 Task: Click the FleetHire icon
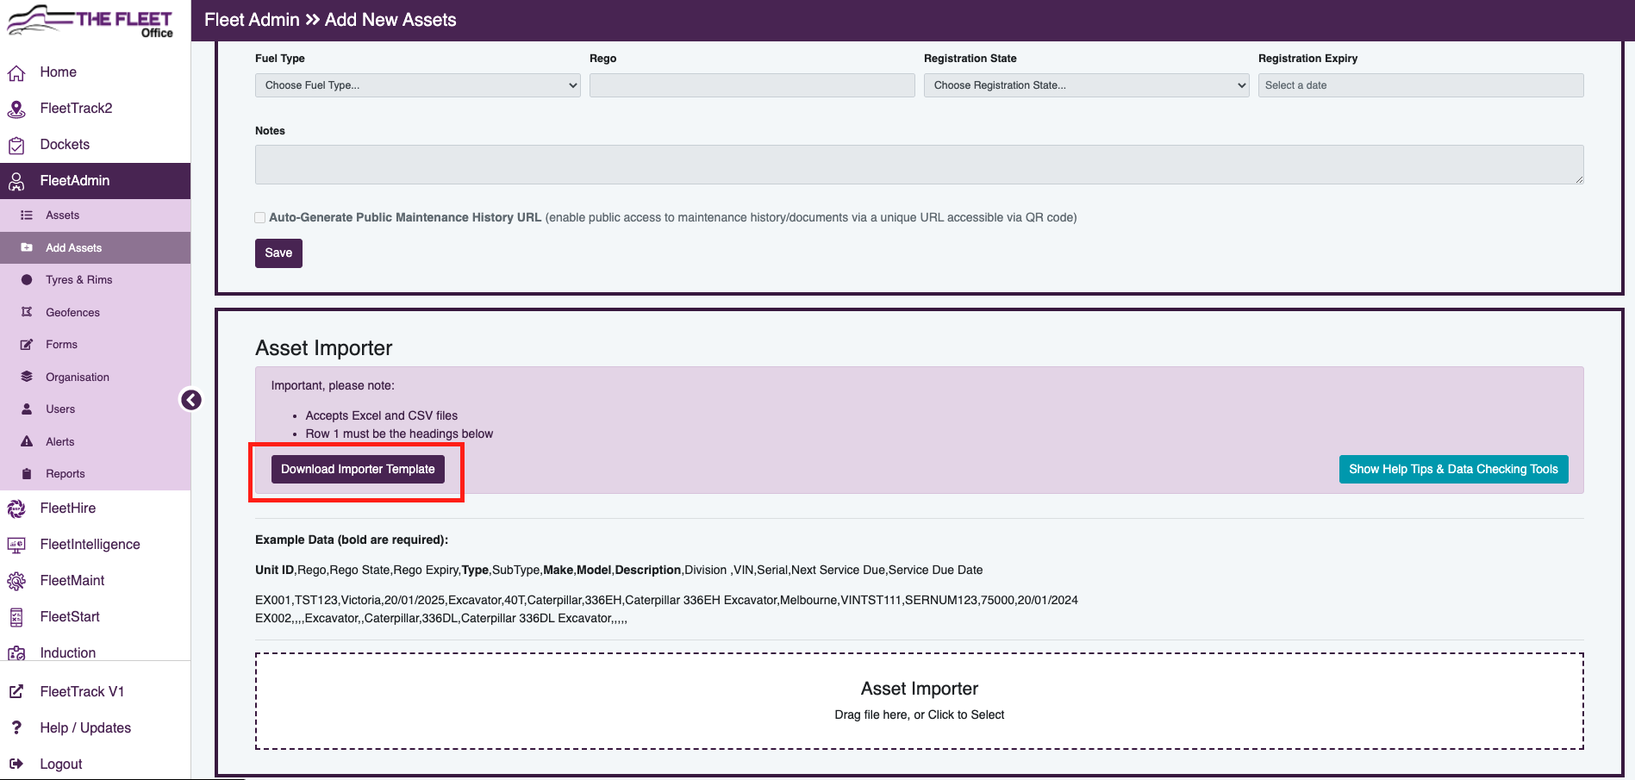16,509
